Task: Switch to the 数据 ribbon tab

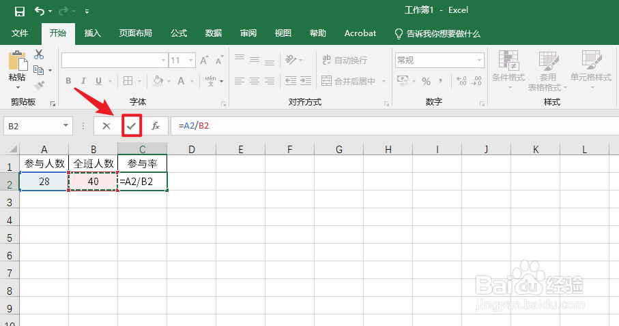Action: [x=213, y=33]
